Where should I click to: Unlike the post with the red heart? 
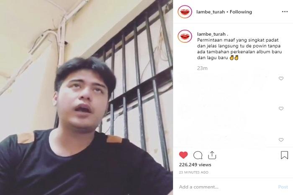click(x=183, y=155)
